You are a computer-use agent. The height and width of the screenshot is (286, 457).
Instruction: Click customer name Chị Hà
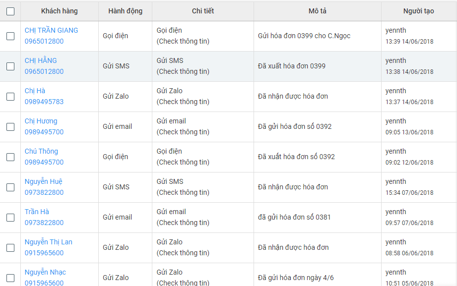[x=35, y=91]
